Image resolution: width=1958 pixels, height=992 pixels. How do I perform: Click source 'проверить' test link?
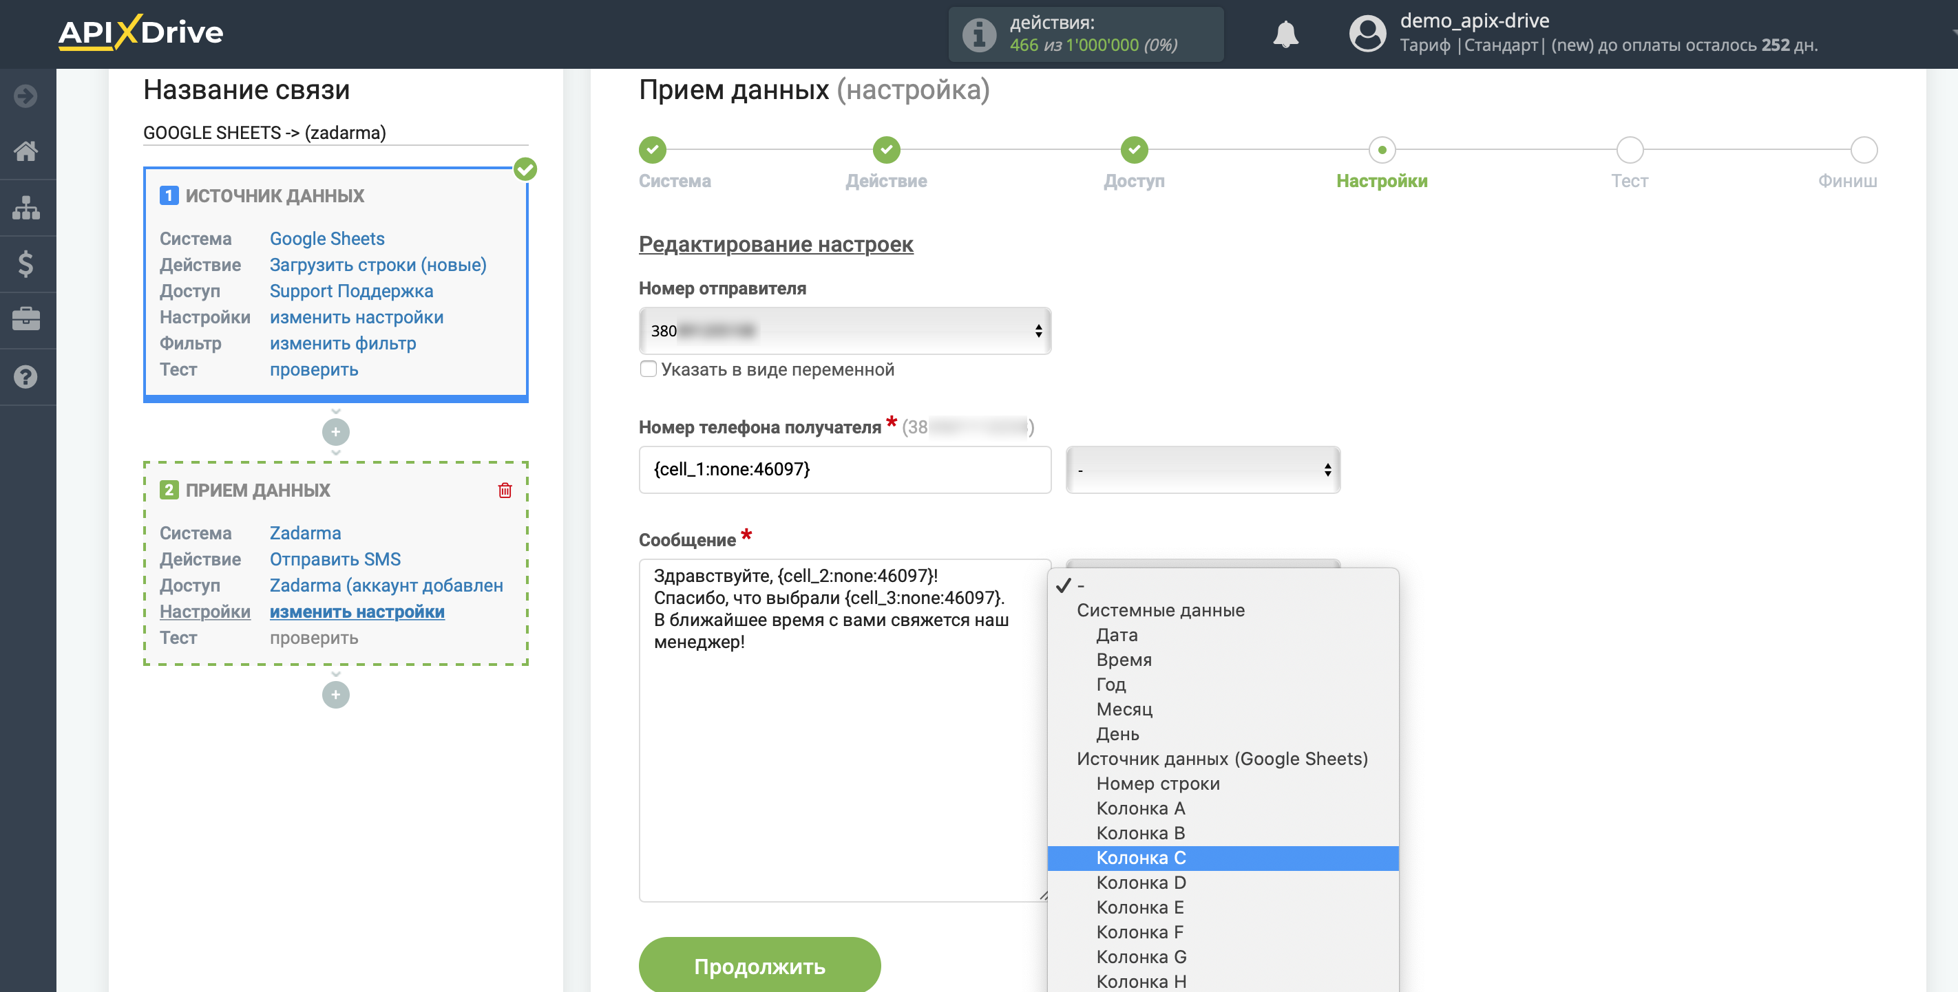click(314, 370)
